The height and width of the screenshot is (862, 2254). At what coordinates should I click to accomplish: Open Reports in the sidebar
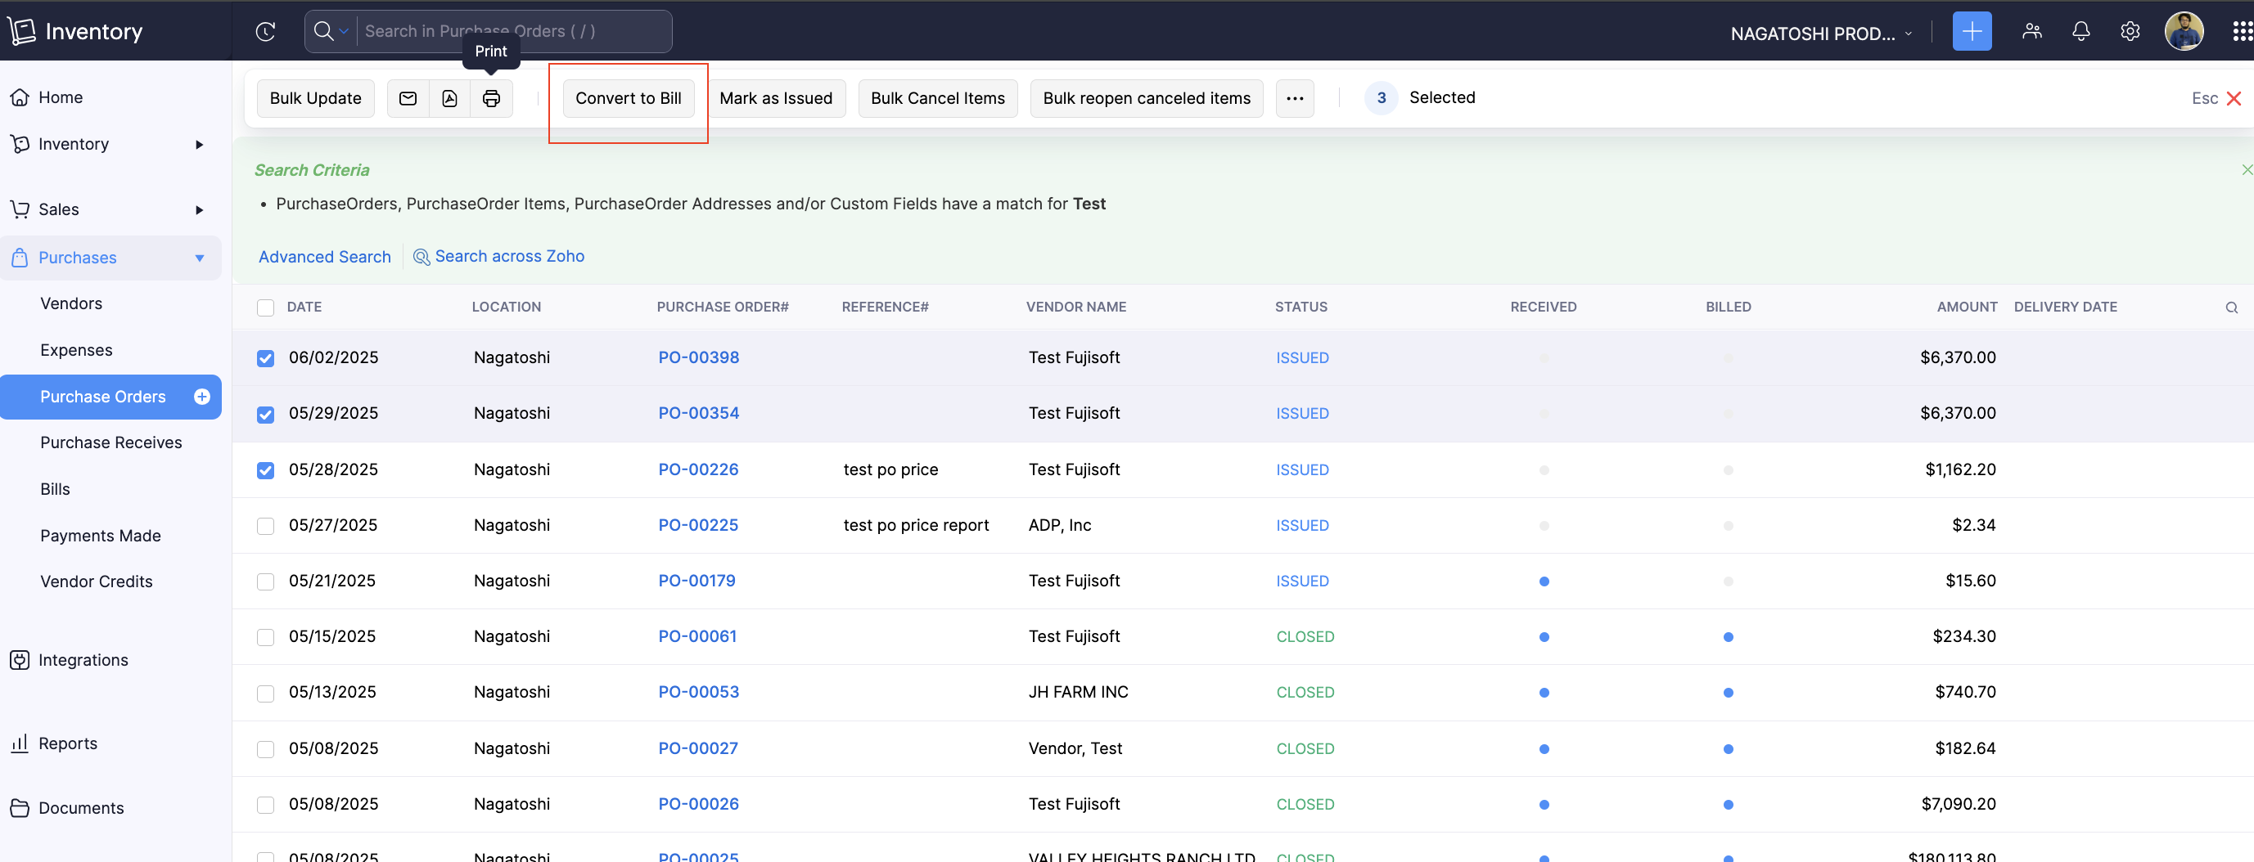tap(67, 743)
